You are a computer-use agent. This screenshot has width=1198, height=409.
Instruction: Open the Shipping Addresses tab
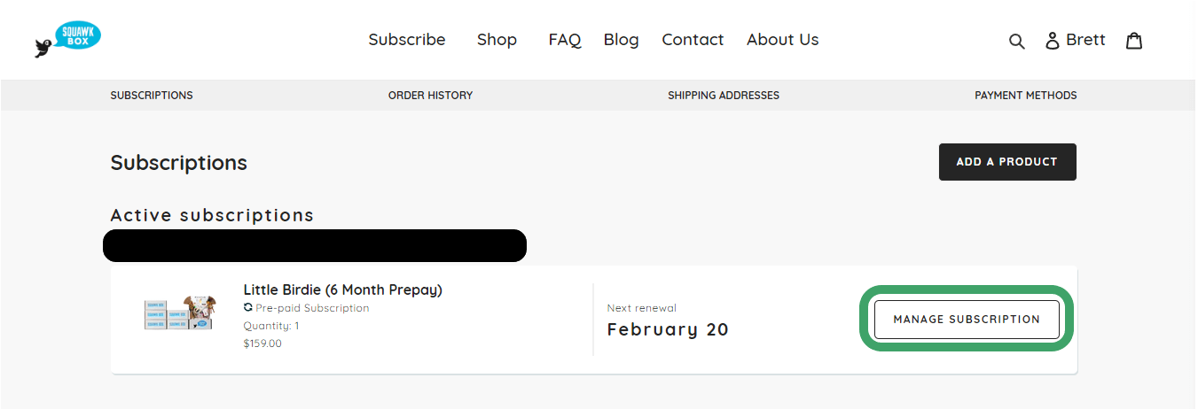coord(724,96)
